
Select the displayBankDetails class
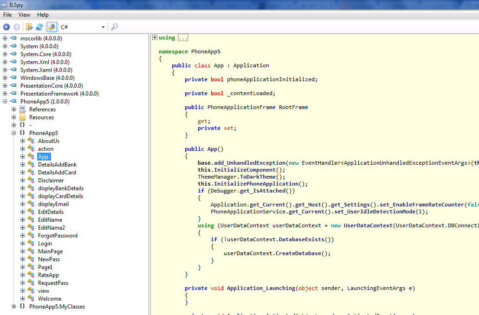(61, 188)
